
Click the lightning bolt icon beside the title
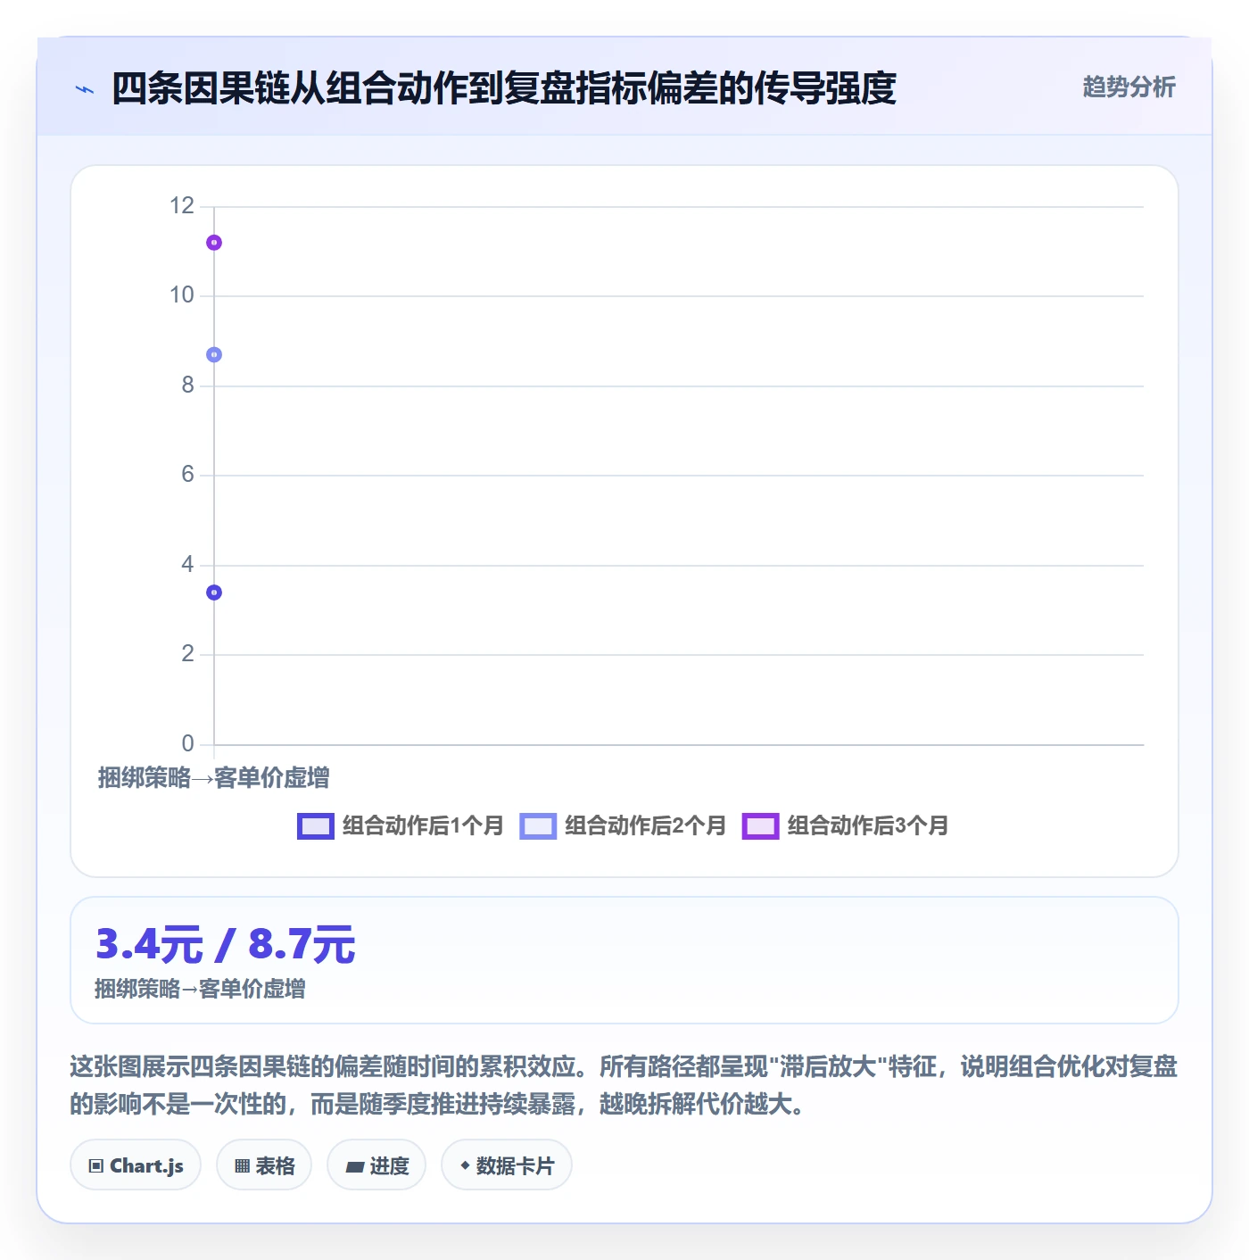(x=85, y=89)
